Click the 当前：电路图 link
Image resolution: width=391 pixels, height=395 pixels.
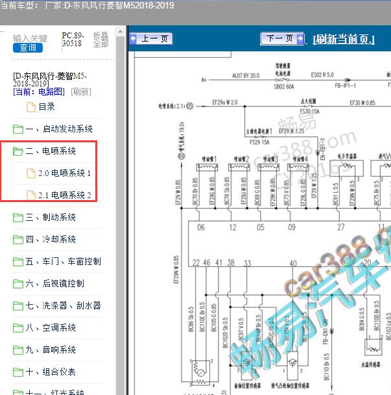tap(39, 92)
